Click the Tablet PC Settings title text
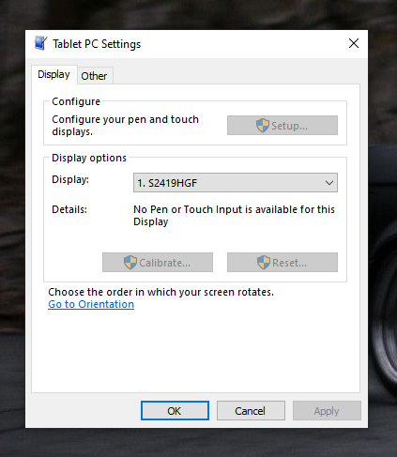 click(97, 44)
